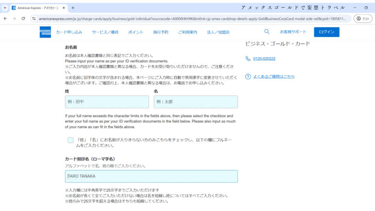Viewport: 375px width, 211px height.
Task: Click the American Express logo
Action: [x=45, y=32]
